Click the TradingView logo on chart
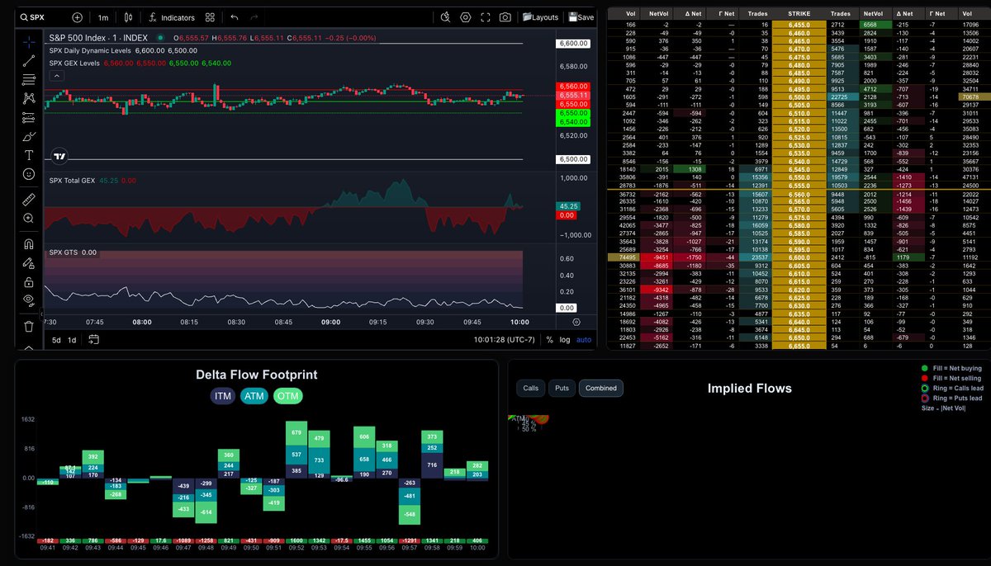 pyautogui.click(x=59, y=156)
